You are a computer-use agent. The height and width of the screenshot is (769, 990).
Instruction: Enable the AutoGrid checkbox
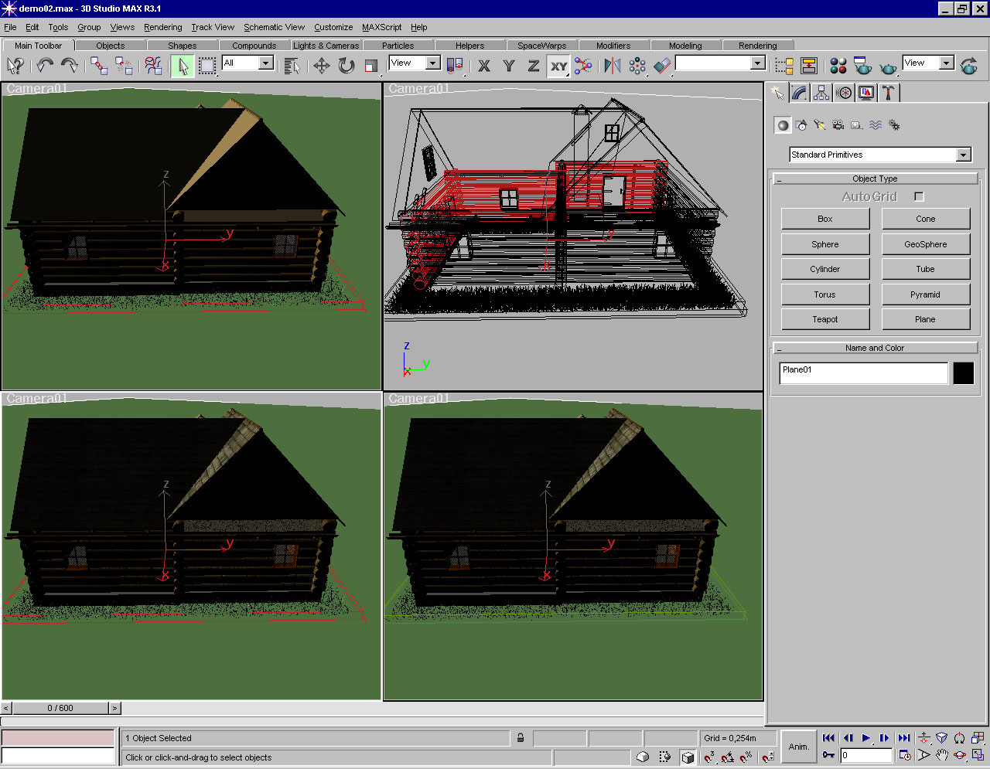[x=919, y=196]
